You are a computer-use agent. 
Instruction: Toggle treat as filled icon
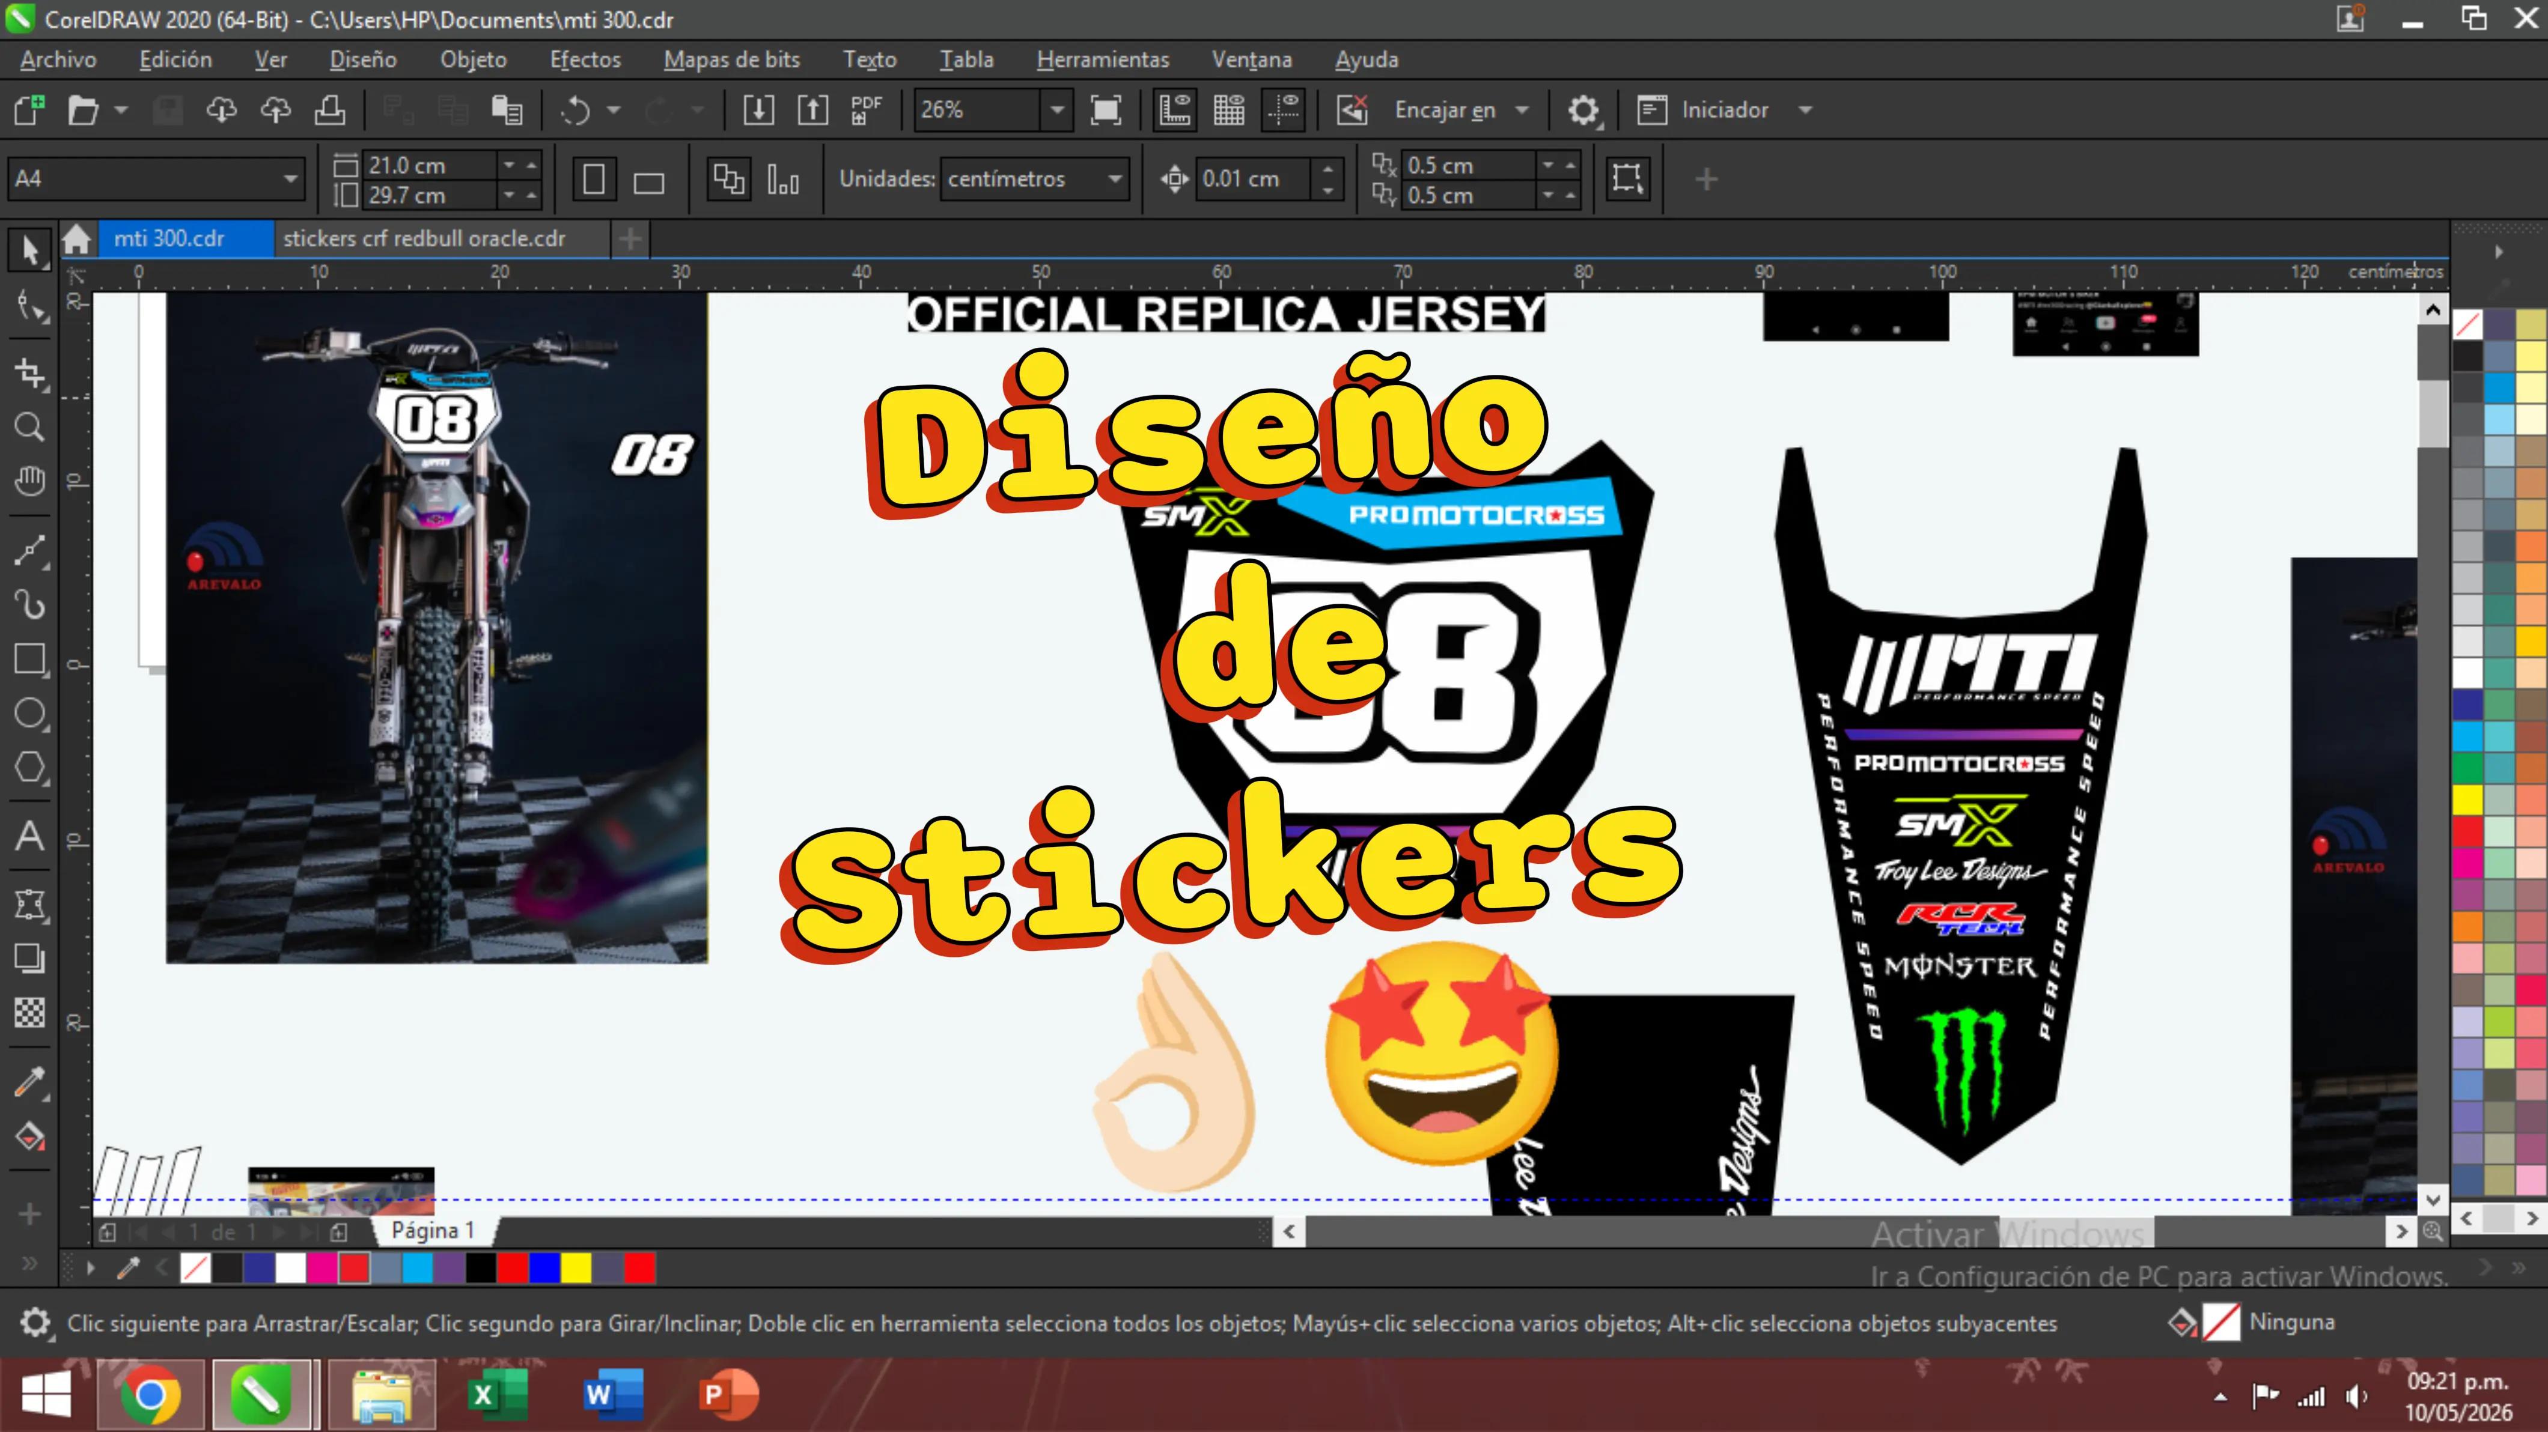[1627, 179]
